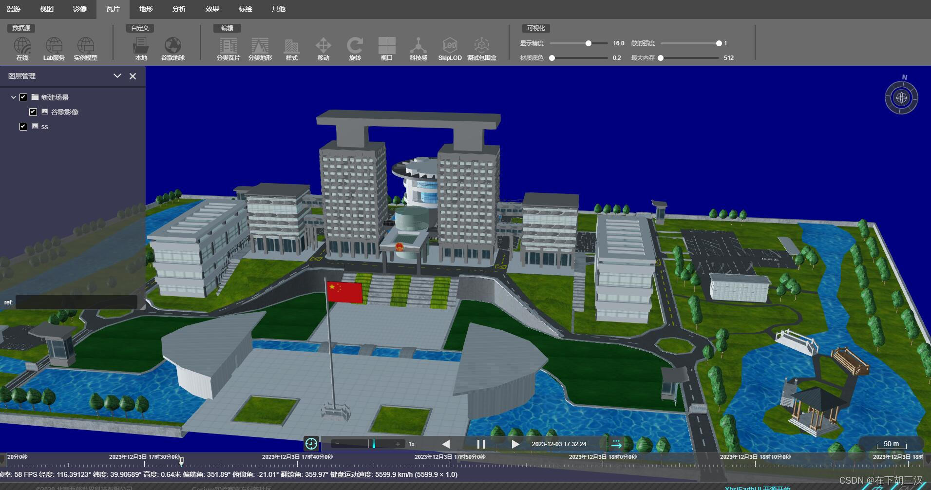Activate the 移动 move tool
The height and width of the screenshot is (490, 931).
tap(323, 49)
